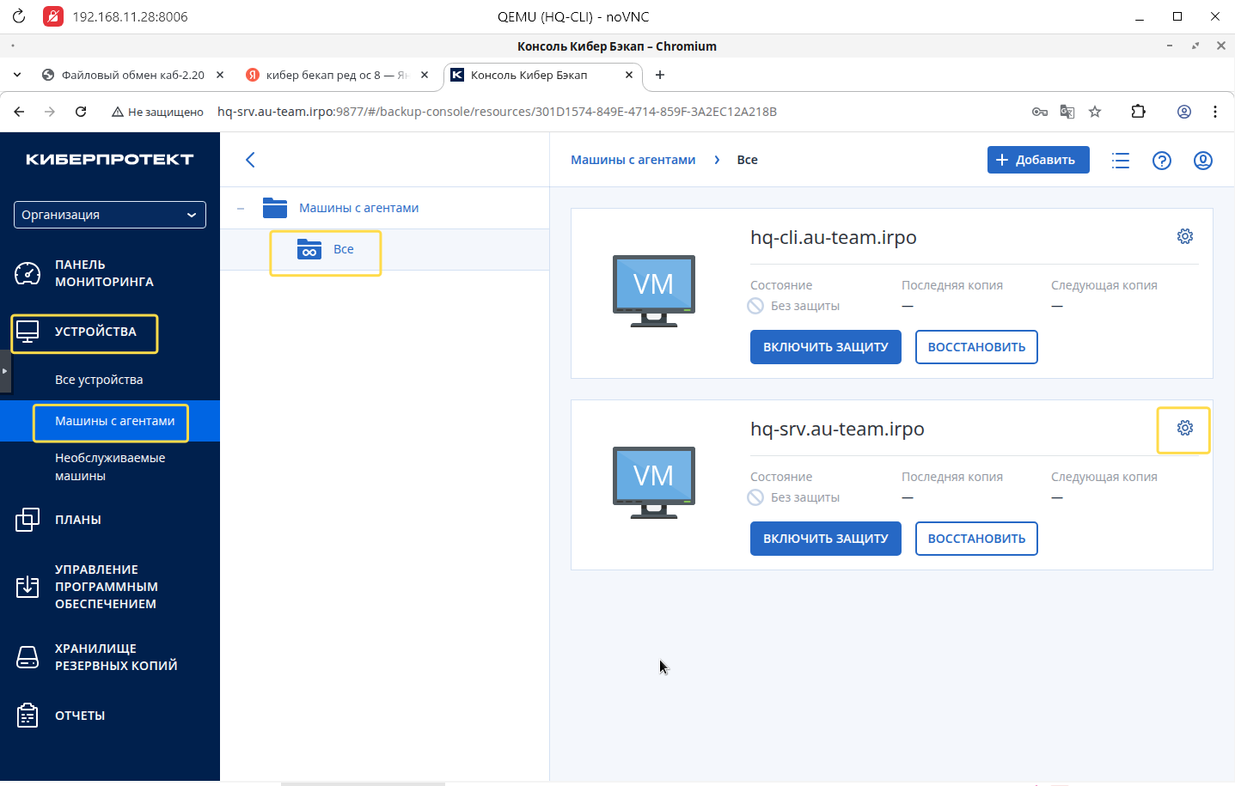Switch to list view icon

1120,161
